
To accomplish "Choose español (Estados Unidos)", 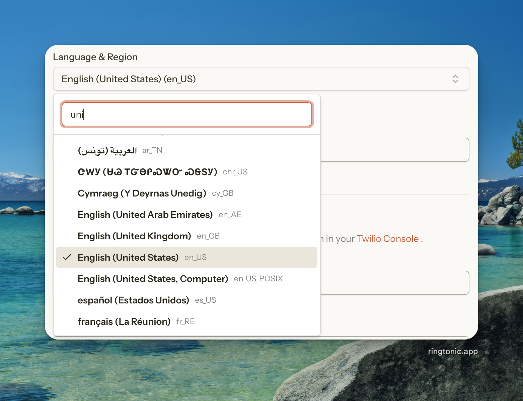I will click(x=133, y=300).
